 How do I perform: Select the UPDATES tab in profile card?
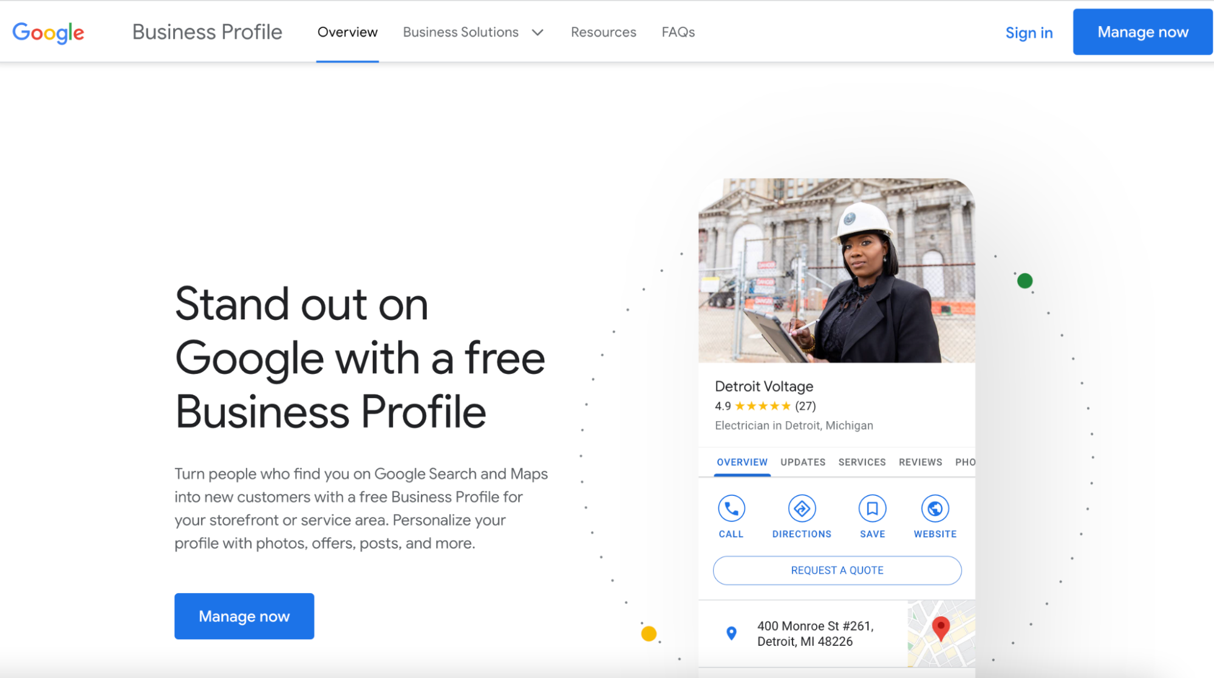803,463
